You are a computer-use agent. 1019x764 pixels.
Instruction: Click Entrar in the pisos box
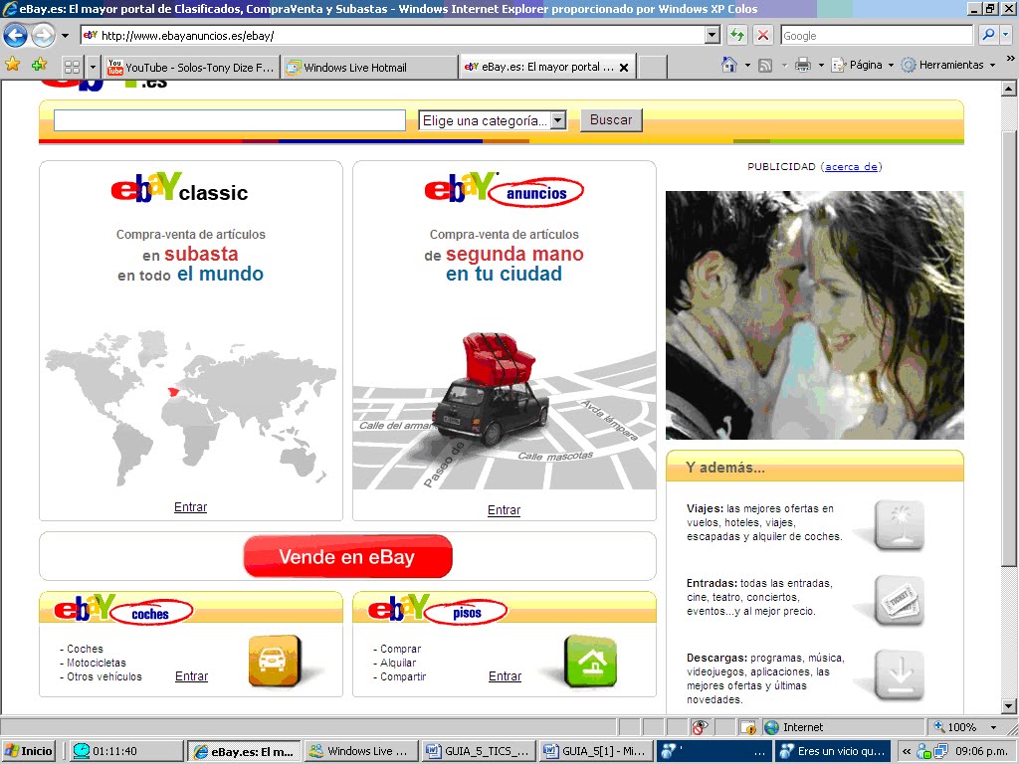pos(505,676)
